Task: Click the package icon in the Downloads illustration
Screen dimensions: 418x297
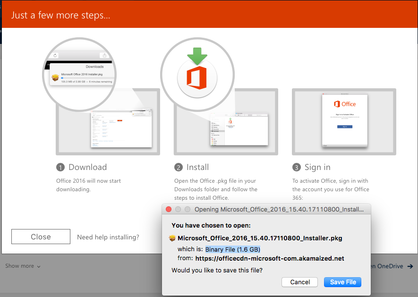Action: point(55,77)
